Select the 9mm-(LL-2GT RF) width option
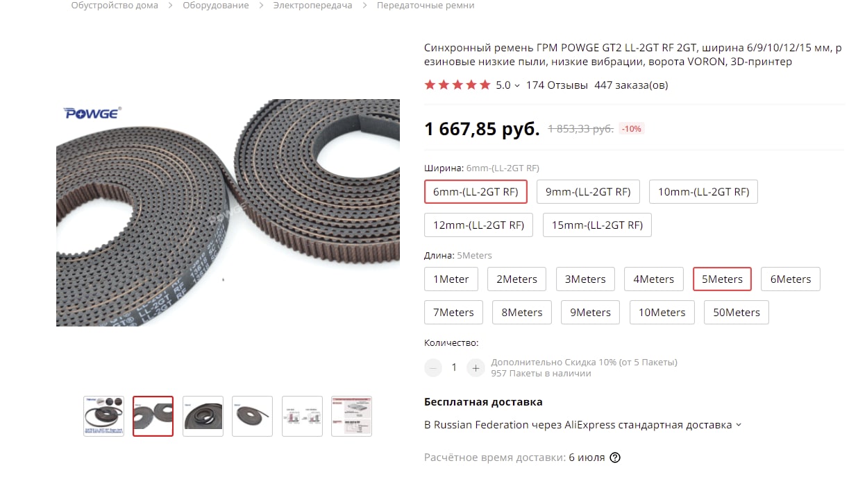The width and height of the screenshot is (849, 479). coord(588,192)
